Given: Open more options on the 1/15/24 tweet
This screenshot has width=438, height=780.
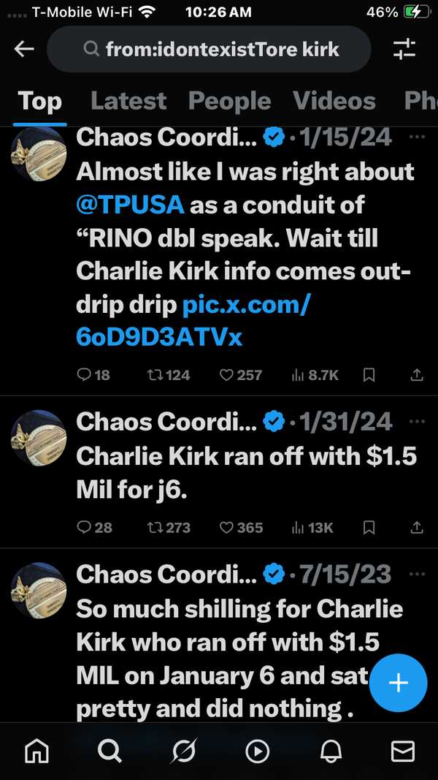Looking at the screenshot, I should click(417, 137).
